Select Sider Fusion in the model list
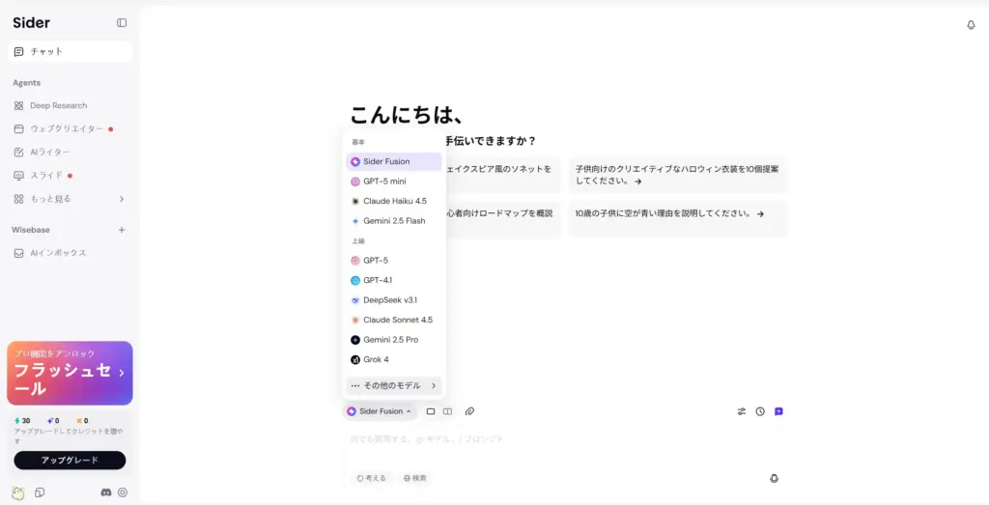This screenshot has height=505, width=989. tap(394, 161)
